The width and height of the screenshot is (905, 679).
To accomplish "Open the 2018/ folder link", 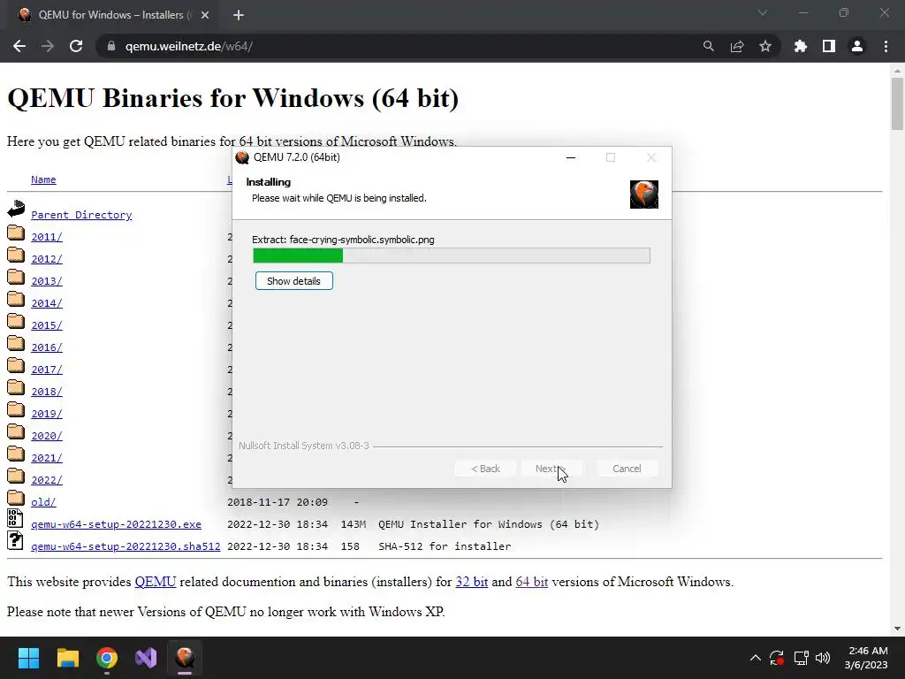I will coord(47,392).
